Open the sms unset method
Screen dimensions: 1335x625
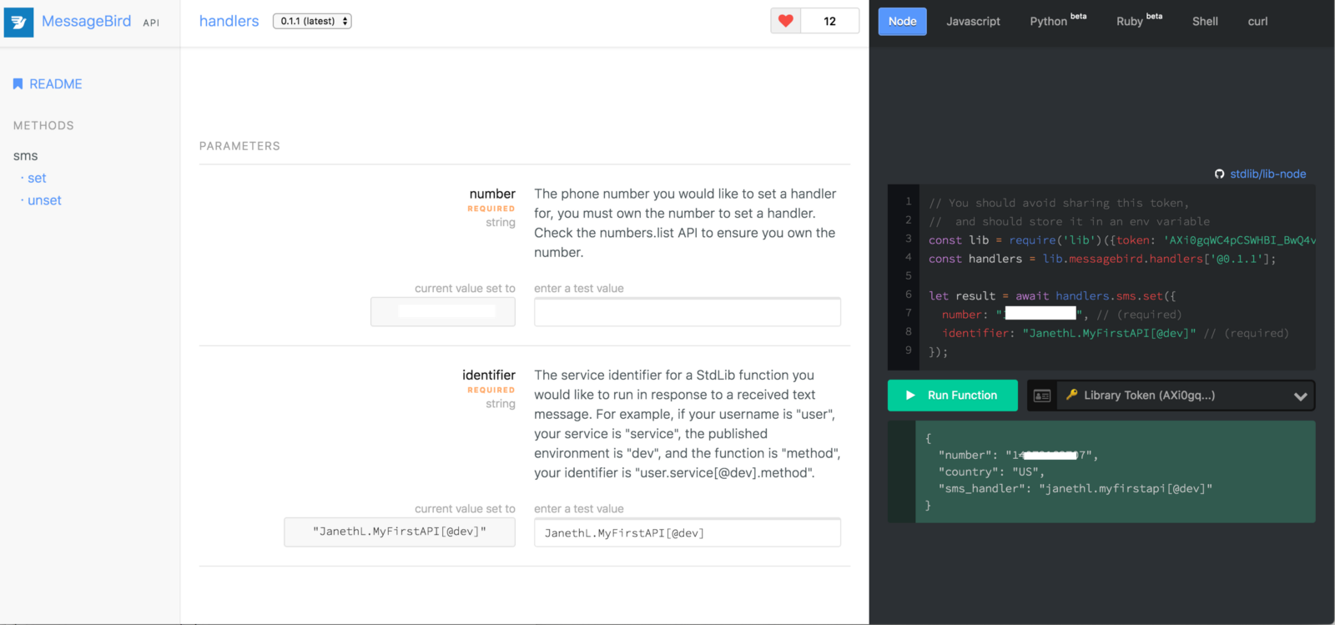(x=44, y=200)
